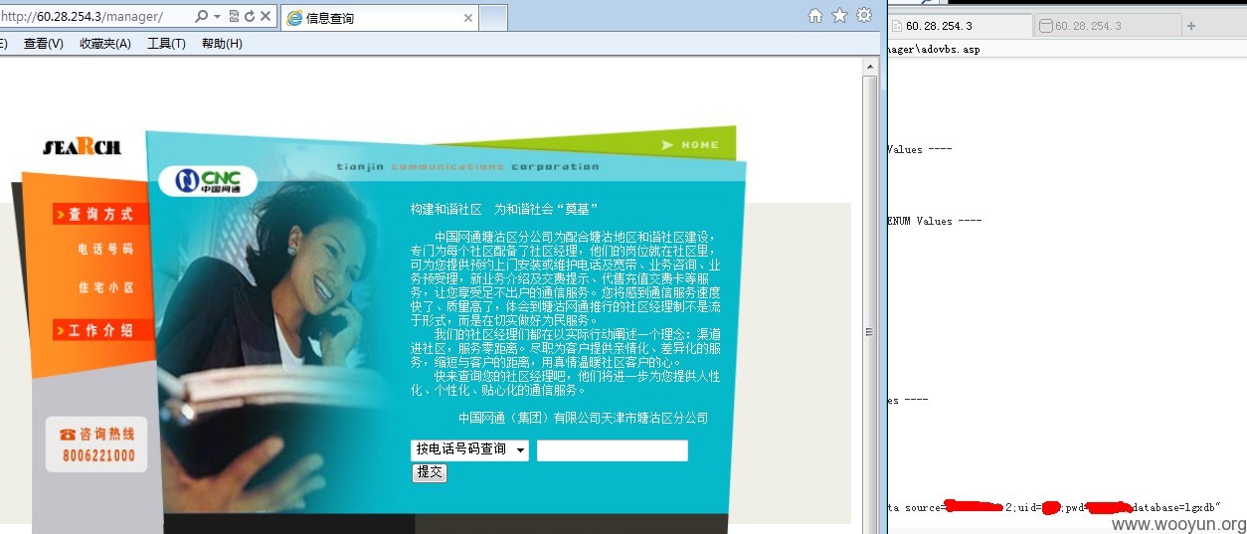1247x534 pixels.
Task: Refresh the page with the reload icon
Action: coord(249,17)
